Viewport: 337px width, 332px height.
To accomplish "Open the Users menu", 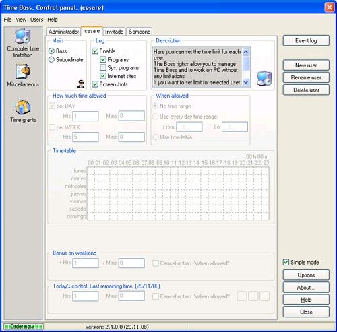I will [36, 20].
